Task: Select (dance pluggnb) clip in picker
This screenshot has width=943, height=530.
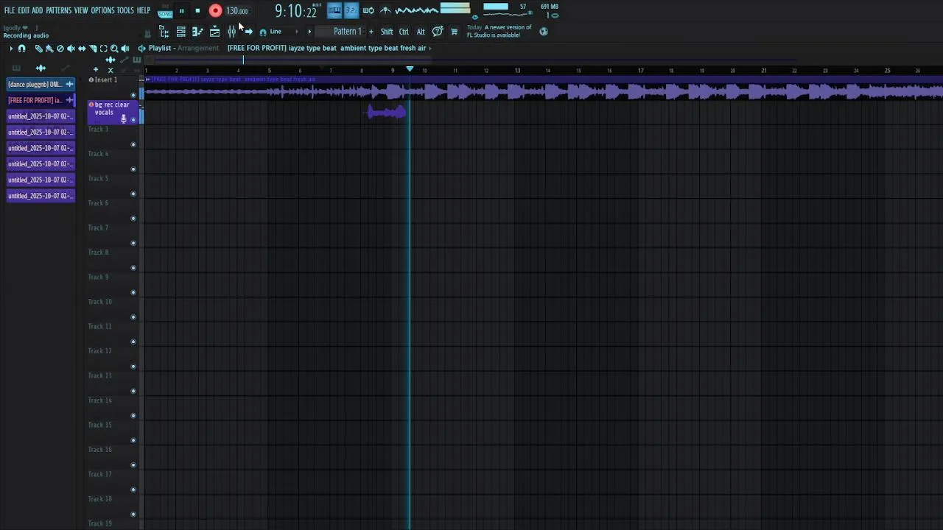Action: coord(41,84)
